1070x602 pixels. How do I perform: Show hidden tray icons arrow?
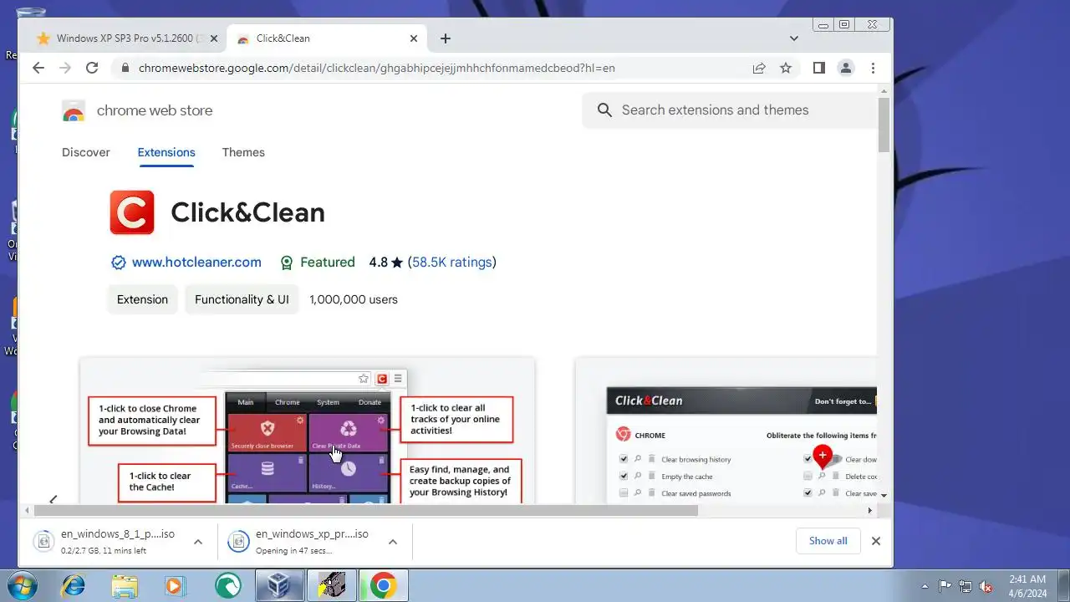[925, 586]
